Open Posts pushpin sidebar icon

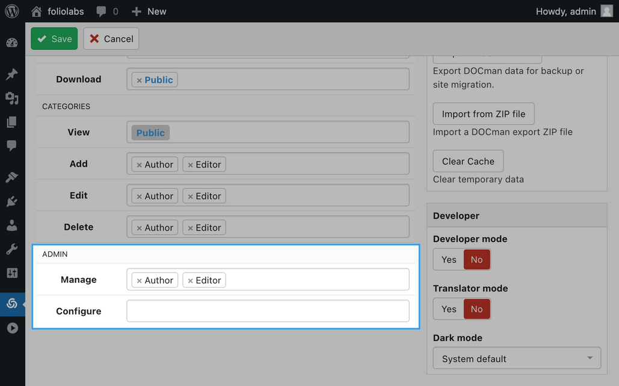pos(12,74)
